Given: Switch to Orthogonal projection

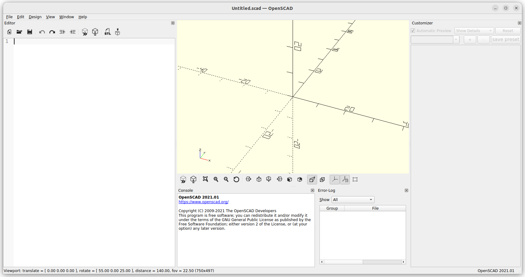Looking at the screenshot, I should coord(322,179).
